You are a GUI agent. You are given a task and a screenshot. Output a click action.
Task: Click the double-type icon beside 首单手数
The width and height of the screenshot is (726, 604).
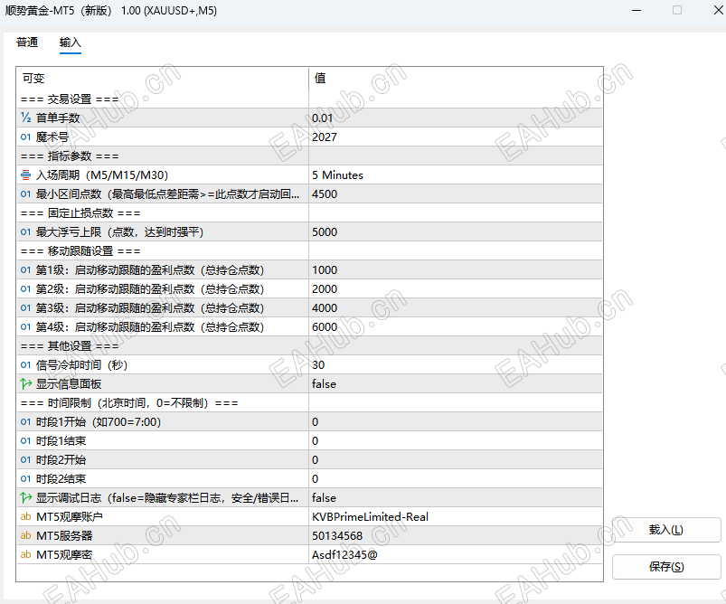point(26,118)
